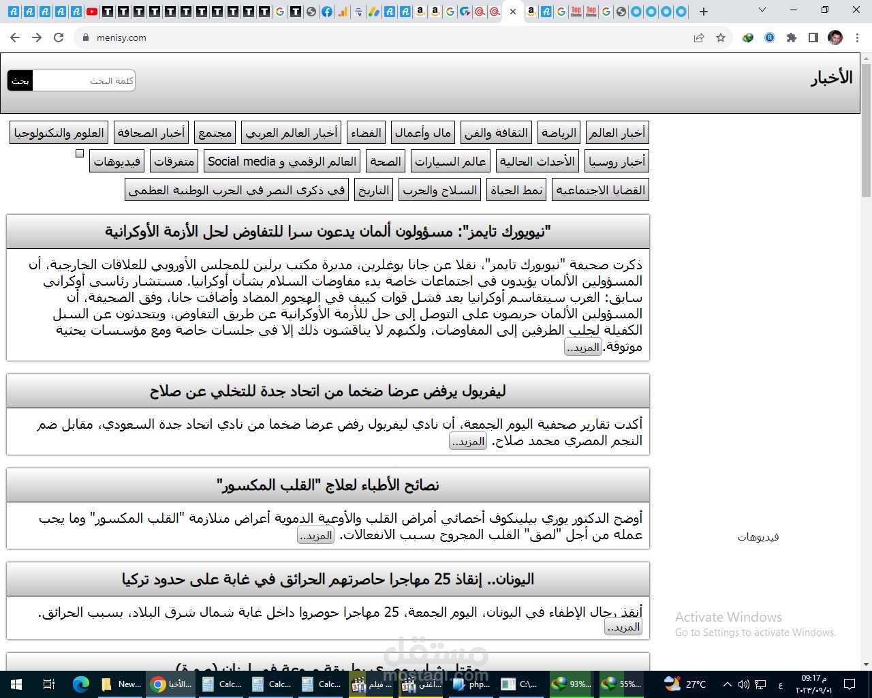The height and width of the screenshot is (698, 872).
Task: Open the weather widget showing 27°C
Action: pyautogui.click(x=685, y=684)
